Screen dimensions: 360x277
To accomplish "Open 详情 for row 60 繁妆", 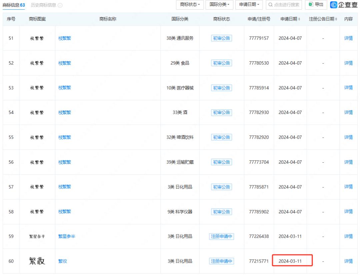I will pos(348,261).
